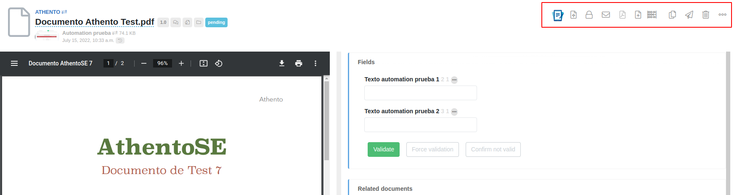Open comments badge next to document title
737x195 pixels.
tap(176, 23)
